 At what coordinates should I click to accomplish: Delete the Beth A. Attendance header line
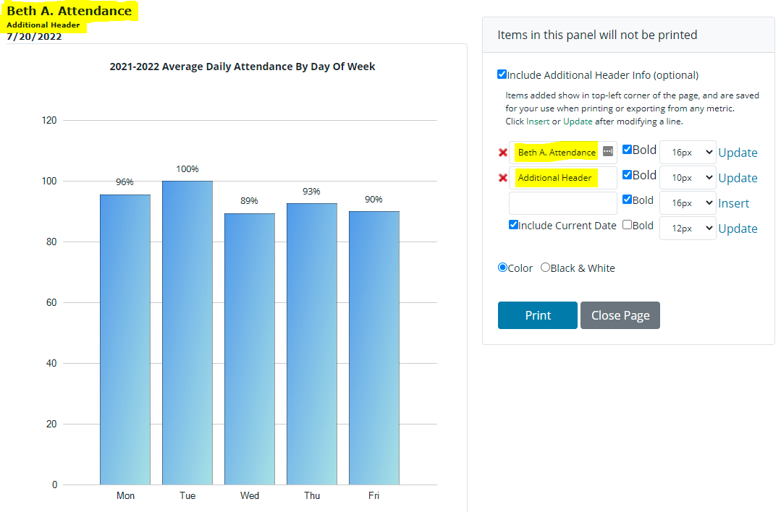[x=503, y=153]
